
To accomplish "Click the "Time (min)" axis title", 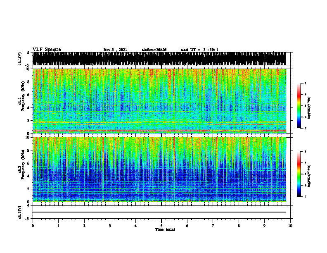I will click(165, 229).
